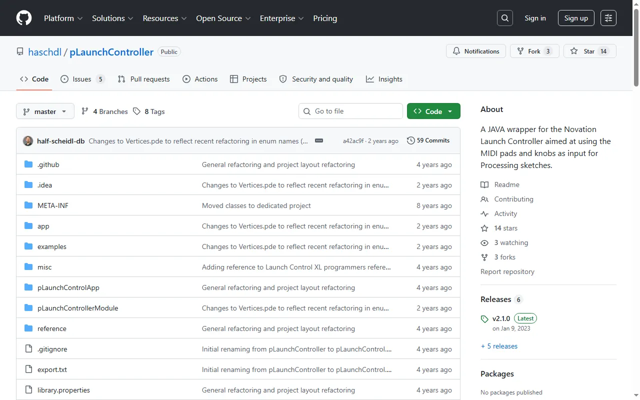
Task: Open the haschdl owner profile link
Action: click(45, 52)
